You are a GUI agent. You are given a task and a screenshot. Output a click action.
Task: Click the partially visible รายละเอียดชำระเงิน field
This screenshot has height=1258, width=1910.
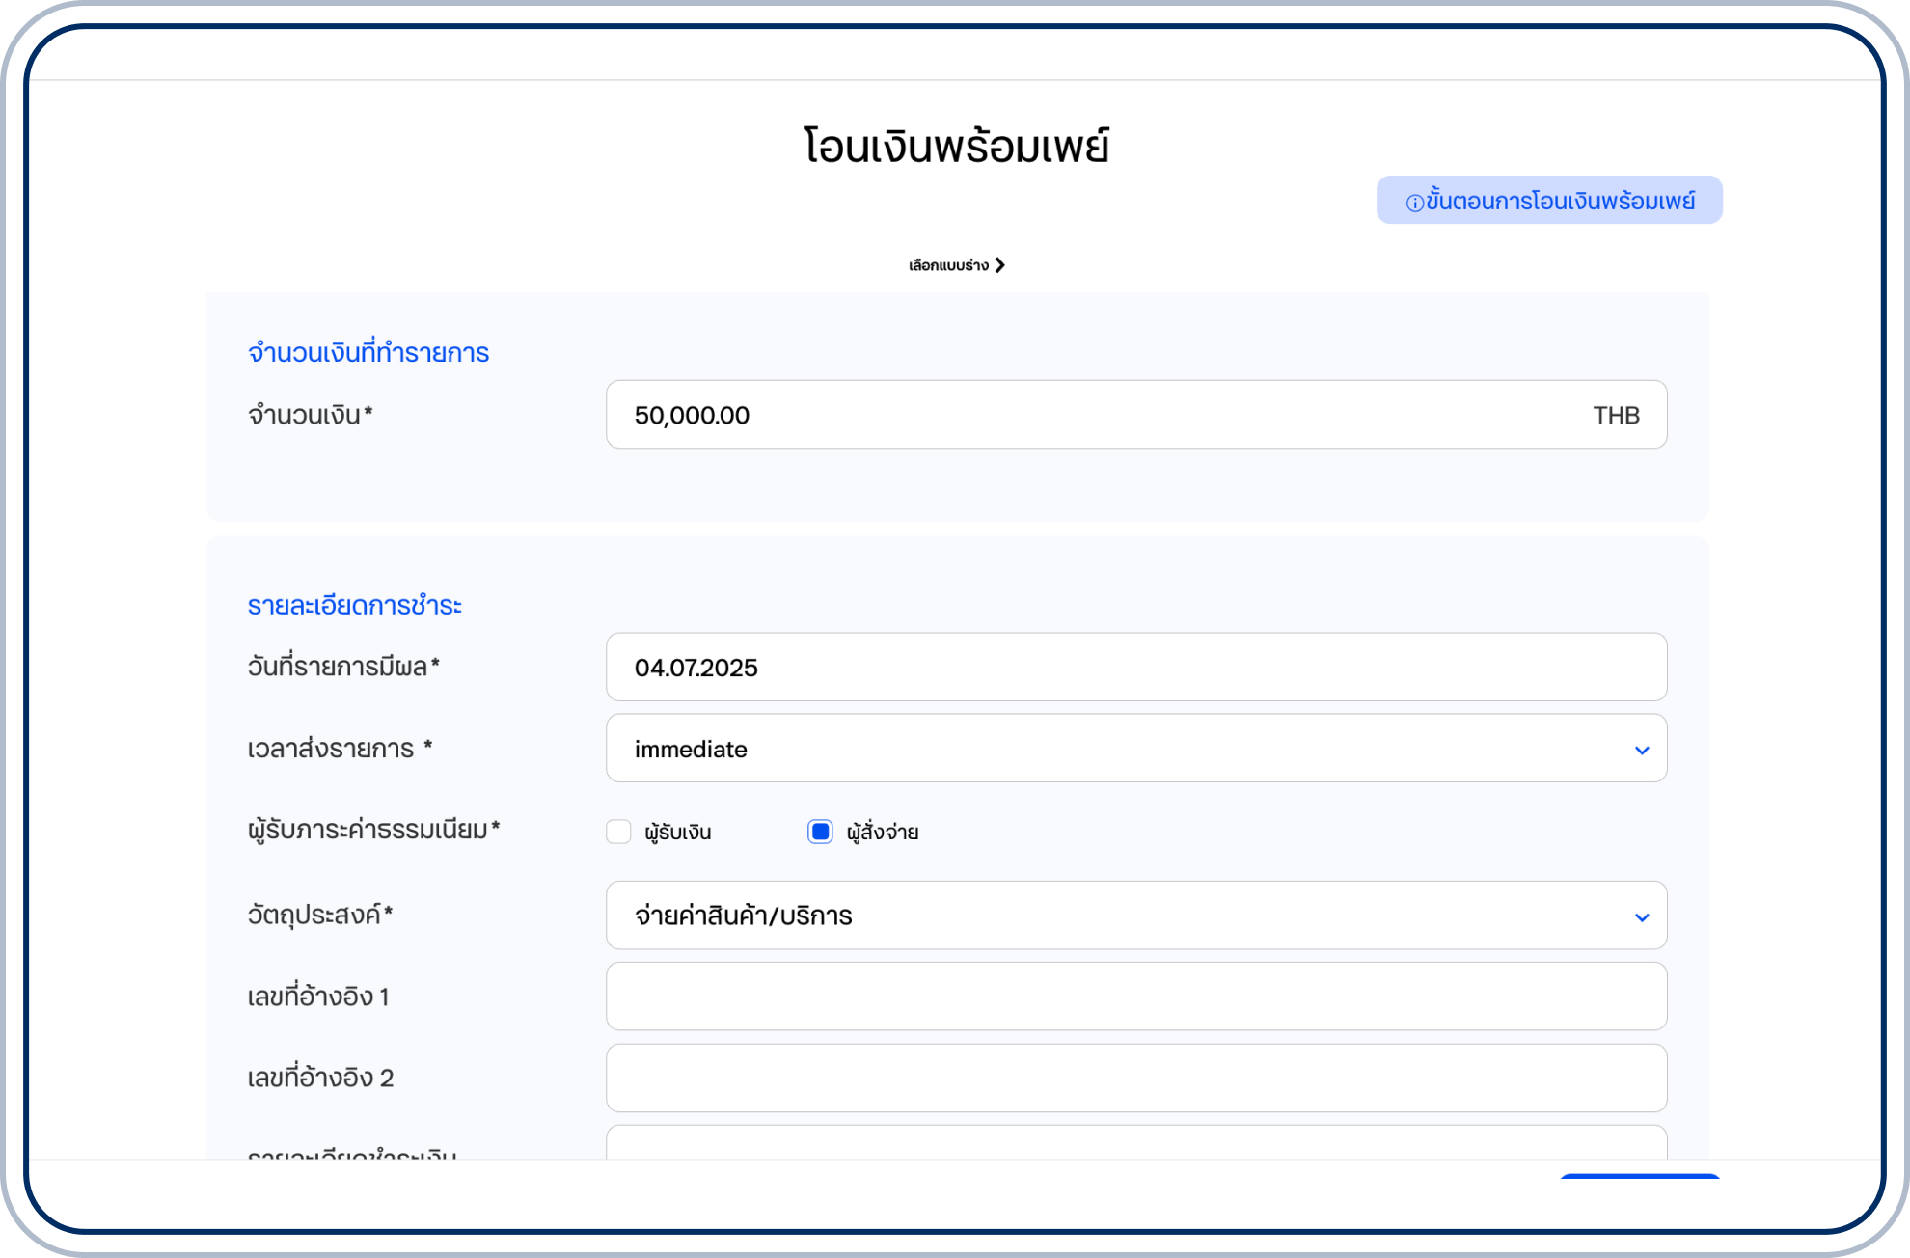click(1134, 1143)
